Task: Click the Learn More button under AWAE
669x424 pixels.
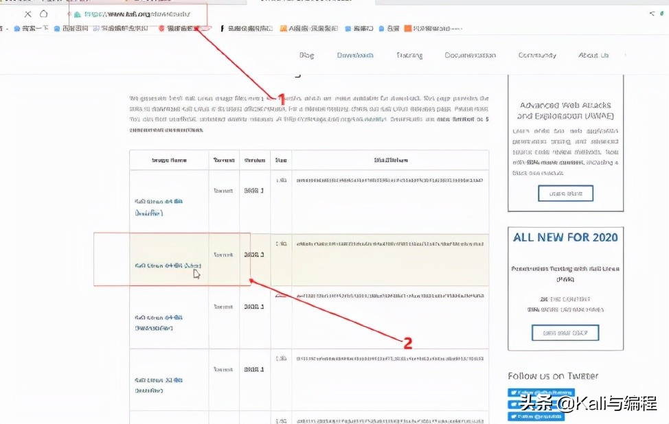Action: (x=565, y=193)
